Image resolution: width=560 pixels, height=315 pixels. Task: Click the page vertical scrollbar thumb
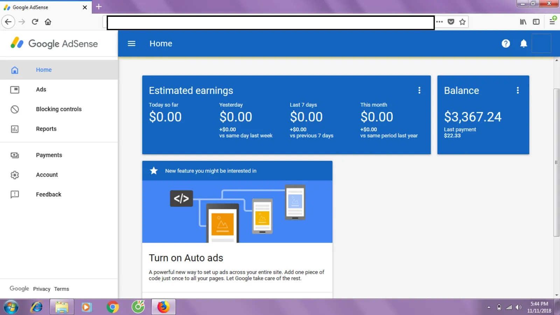click(556, 163)
